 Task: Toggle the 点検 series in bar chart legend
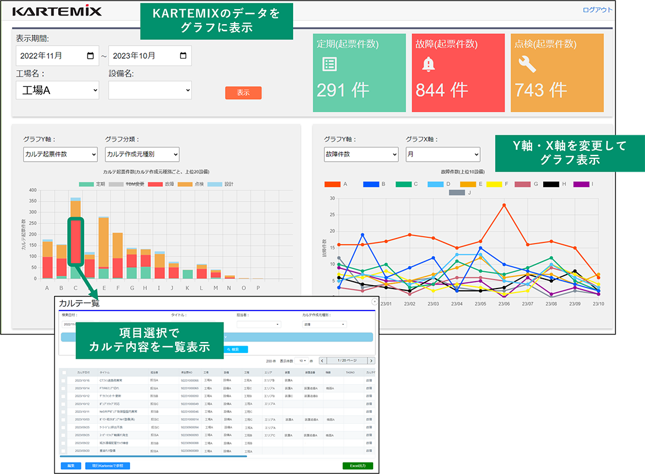pyautogui.click(x=191, y=184)
